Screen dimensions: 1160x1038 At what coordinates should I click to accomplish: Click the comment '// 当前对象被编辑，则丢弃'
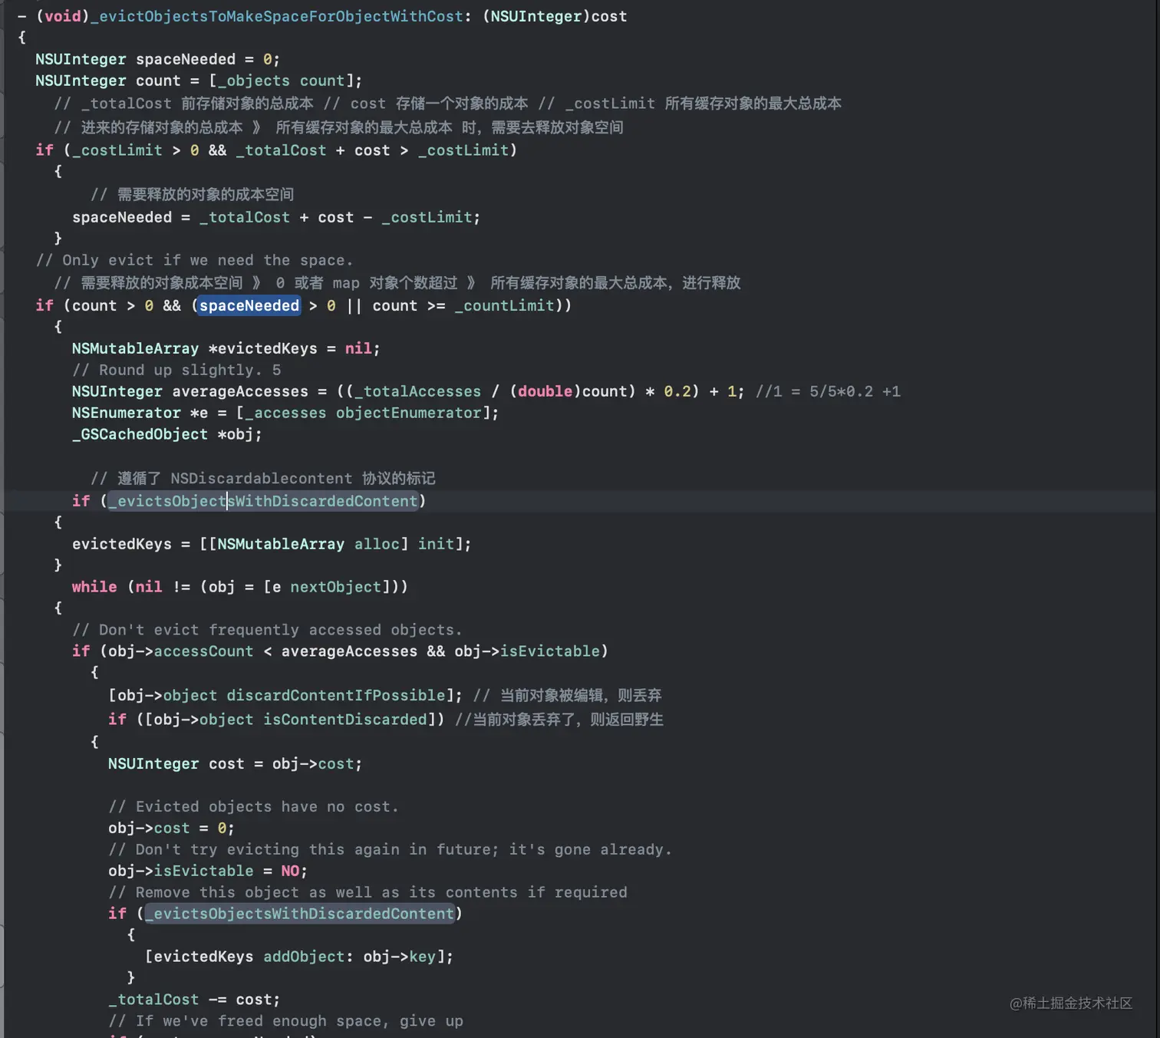click(568, 695)
